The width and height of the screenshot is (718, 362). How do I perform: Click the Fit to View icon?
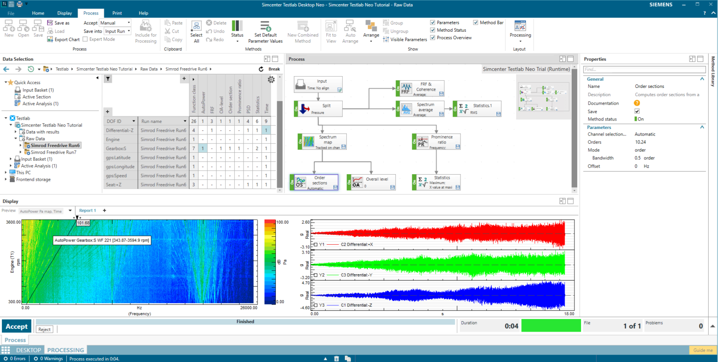[x=330, y=31]
